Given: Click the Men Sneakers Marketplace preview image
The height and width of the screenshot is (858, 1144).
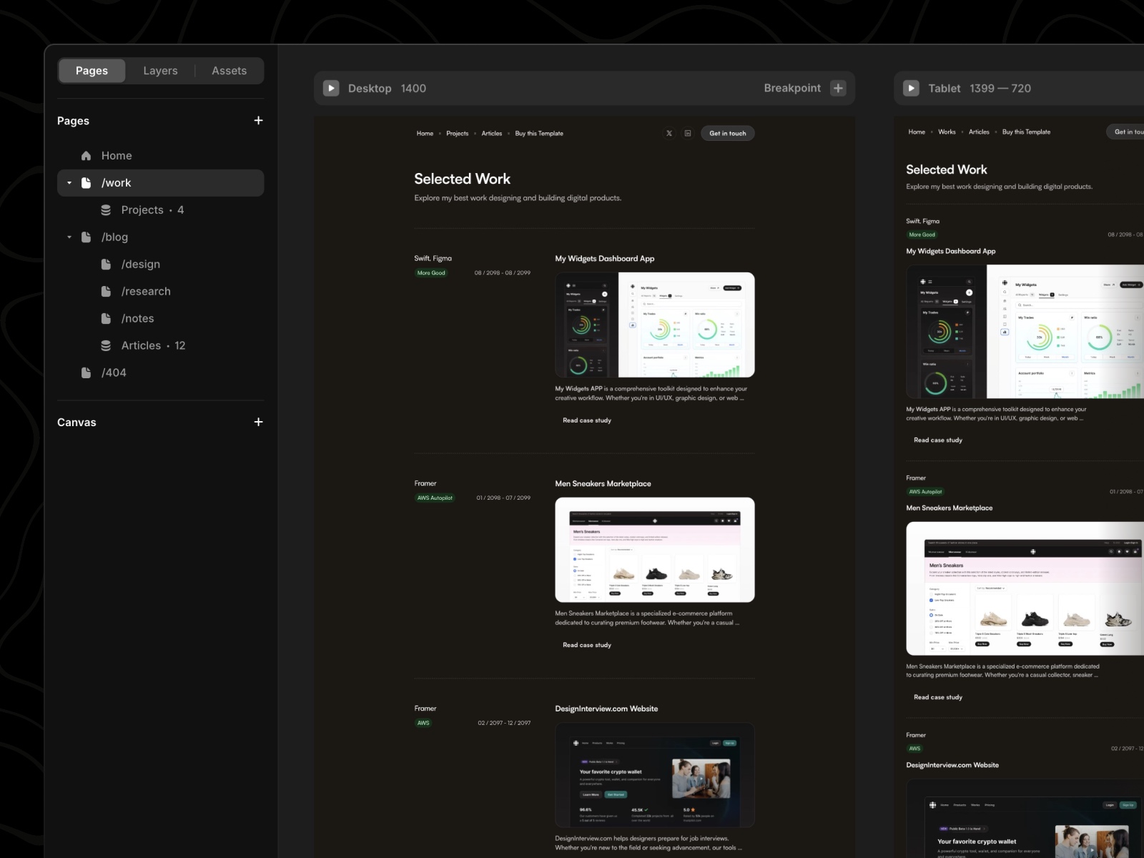Looking at the screenshot, I should [654, 549].
